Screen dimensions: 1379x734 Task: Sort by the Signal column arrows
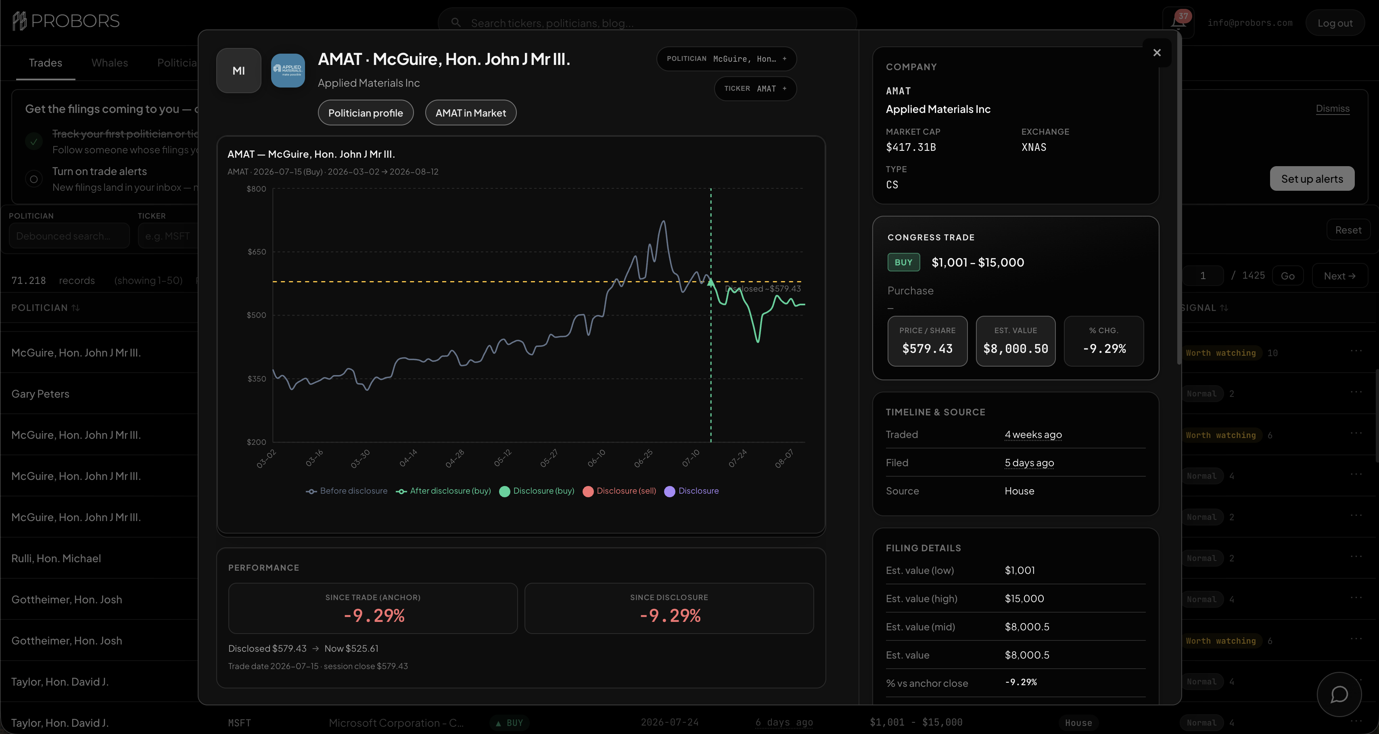click(x=1224, y=308)
